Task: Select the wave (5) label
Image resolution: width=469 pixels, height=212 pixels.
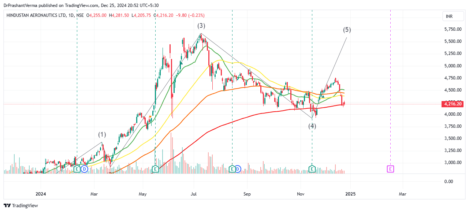Action: click(347, 30)
